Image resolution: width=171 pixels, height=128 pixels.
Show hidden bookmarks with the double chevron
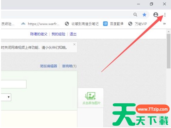(165, 24)
